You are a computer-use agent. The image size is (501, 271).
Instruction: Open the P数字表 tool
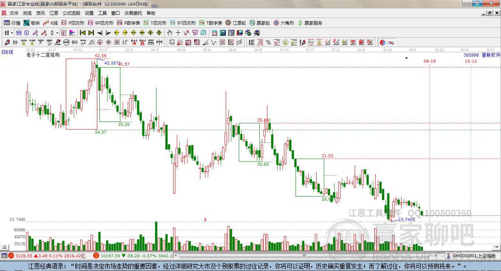pos(129,23)
